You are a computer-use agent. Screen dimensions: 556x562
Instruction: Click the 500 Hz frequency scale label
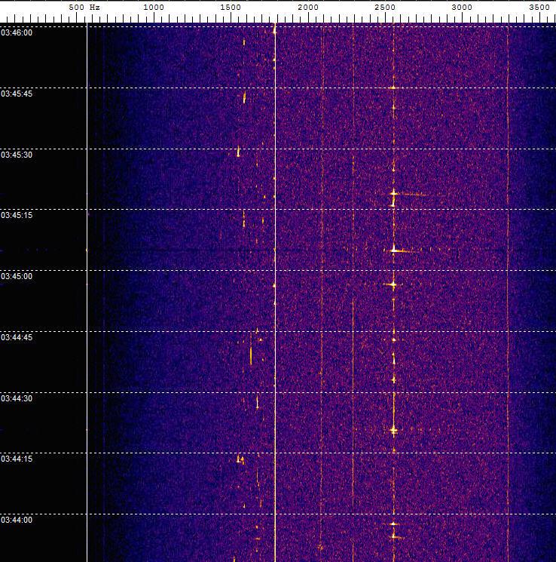(x=84, y=8)
